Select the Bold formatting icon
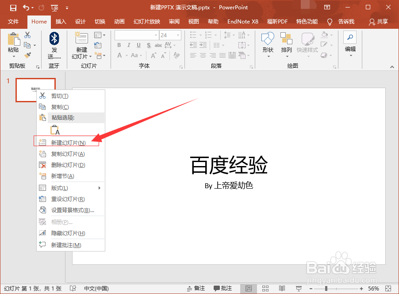This screenshot has height=294, width=399. [119, 45]
